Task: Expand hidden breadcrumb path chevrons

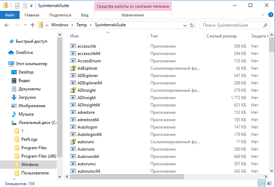Action: pos(47,25)
